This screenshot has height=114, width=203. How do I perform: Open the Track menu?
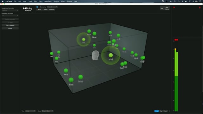[x=30, y=1]
